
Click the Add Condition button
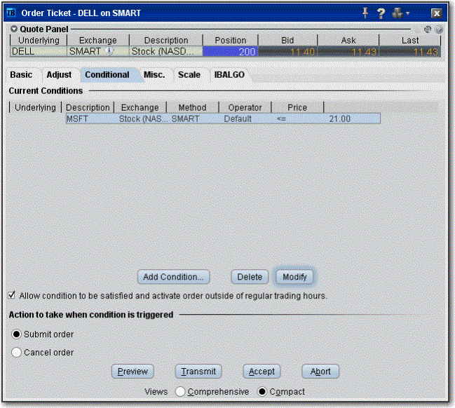pos(172,277)
